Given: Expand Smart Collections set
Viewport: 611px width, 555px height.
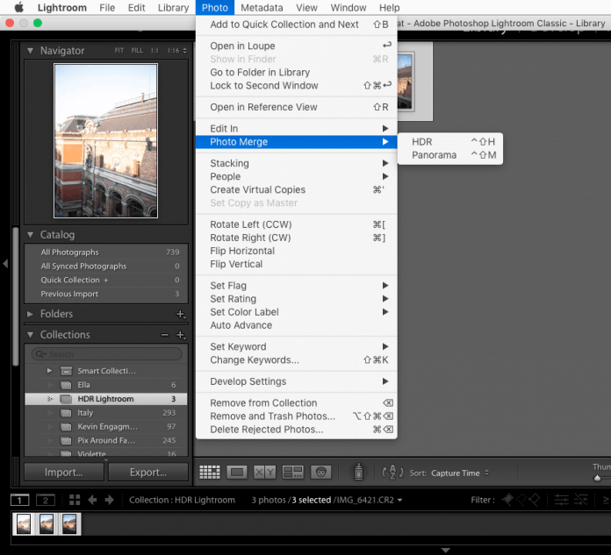Looking at the screenshot, I should 49,371.
